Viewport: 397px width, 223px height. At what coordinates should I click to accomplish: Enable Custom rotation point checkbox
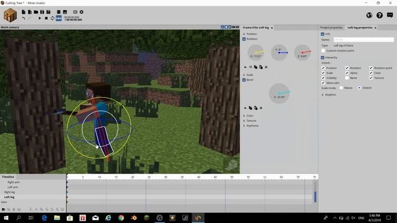pyautogui.click(x=323, y=51)
